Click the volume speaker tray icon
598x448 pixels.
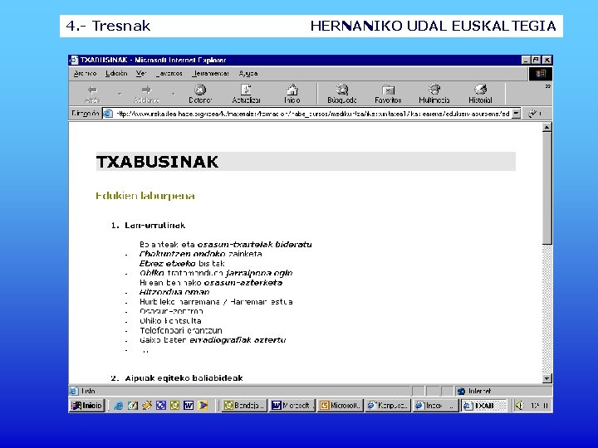(x=519, y=406)
